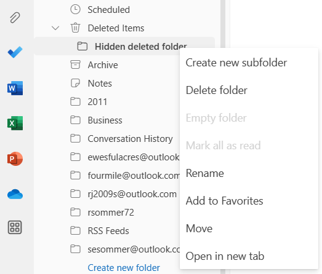Open the More apps grid icon
This screenshot has height=274, width=322.
(15, 227)
